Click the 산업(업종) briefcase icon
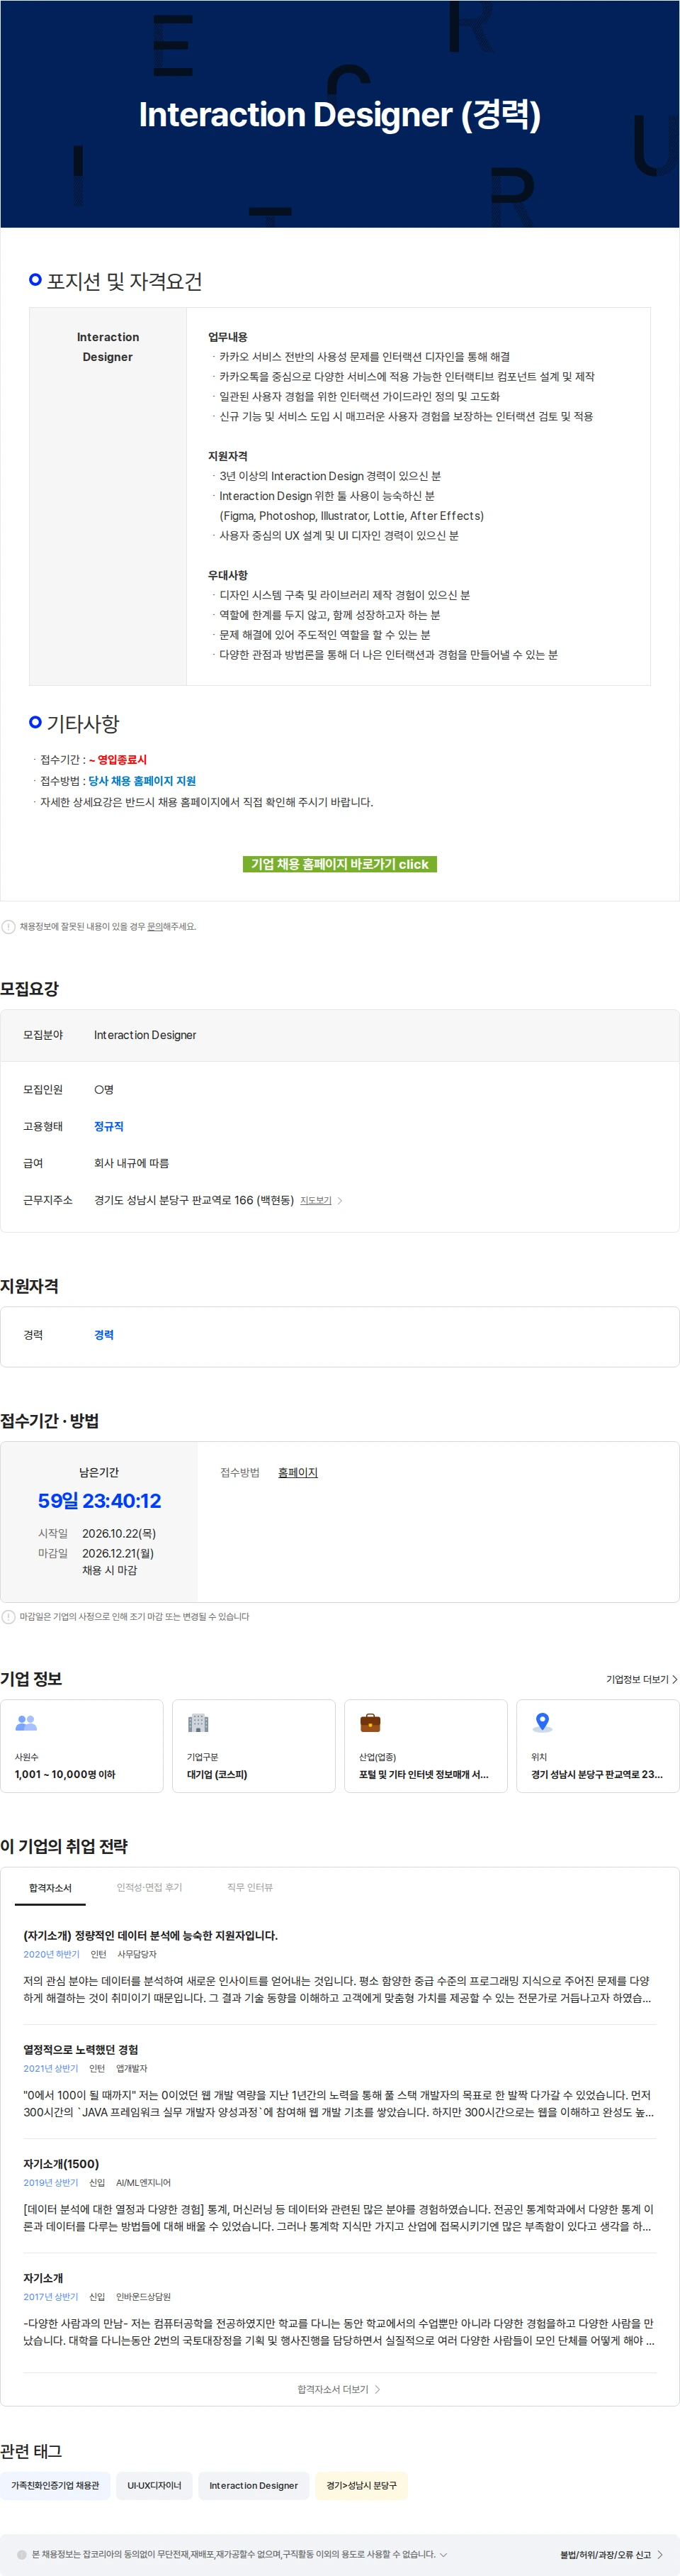The width and height of the screenshot is (680, 2576). click(x=370, y=1722)
